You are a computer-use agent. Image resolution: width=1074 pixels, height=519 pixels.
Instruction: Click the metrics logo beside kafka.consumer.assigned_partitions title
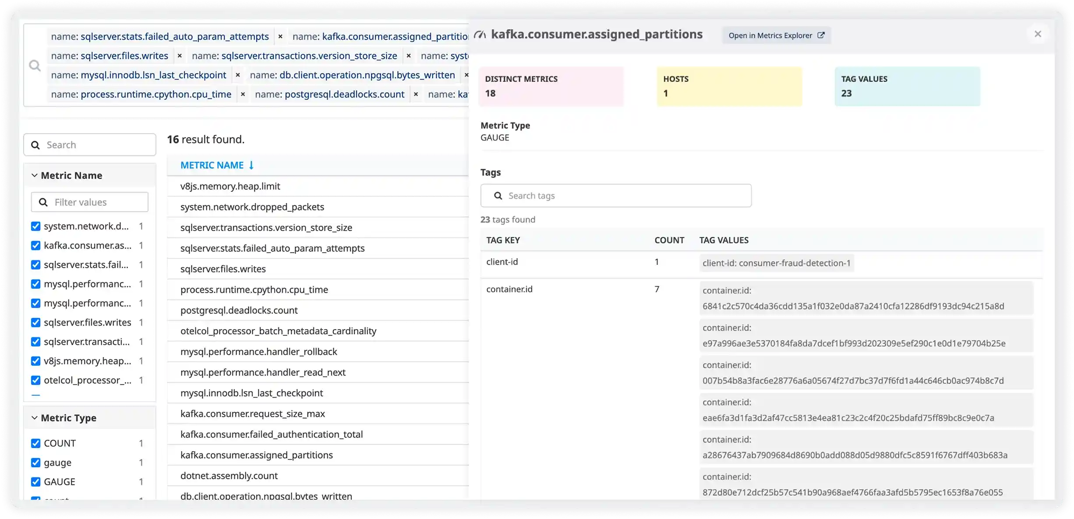coord(480,34)
